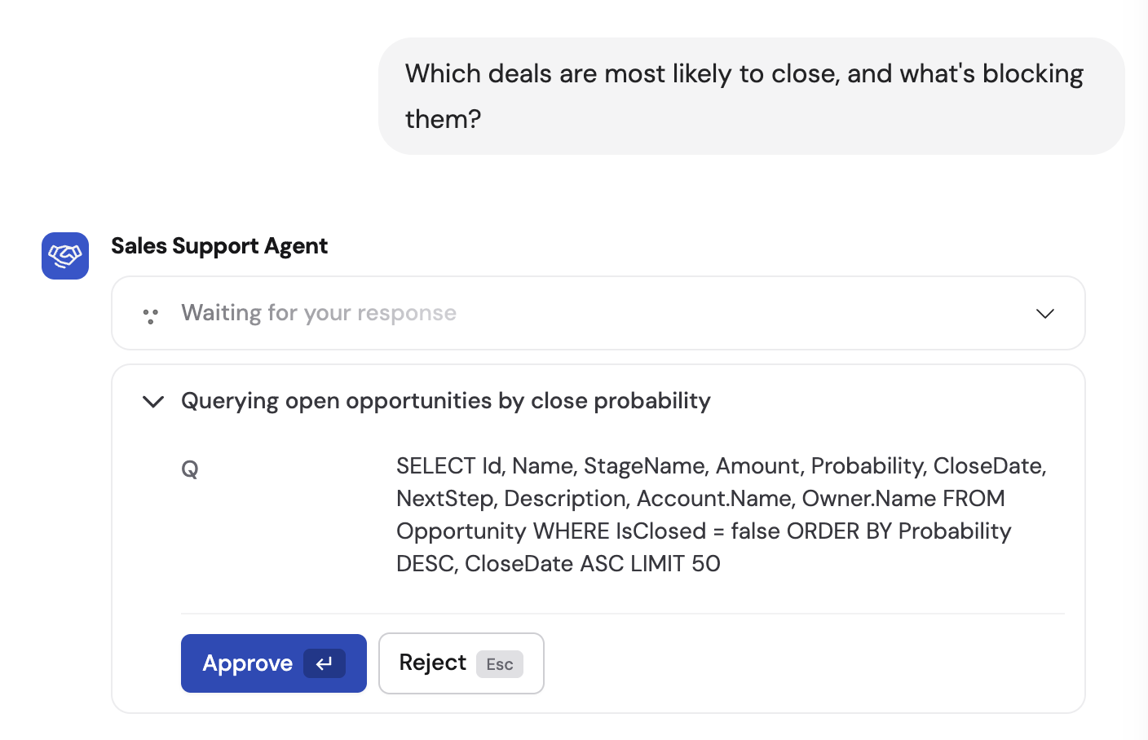Click the Esc badge inside the Reject button
Image resolution: width=1148 pixels, height=740 pixels.
click(500, 664)
